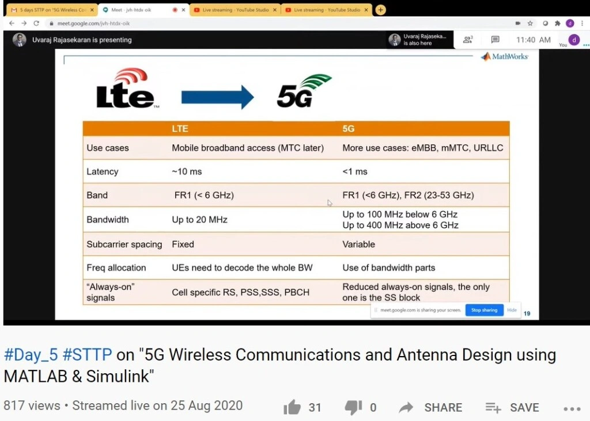Click the site lock icon
590x421 pixels.
(51, 23)
